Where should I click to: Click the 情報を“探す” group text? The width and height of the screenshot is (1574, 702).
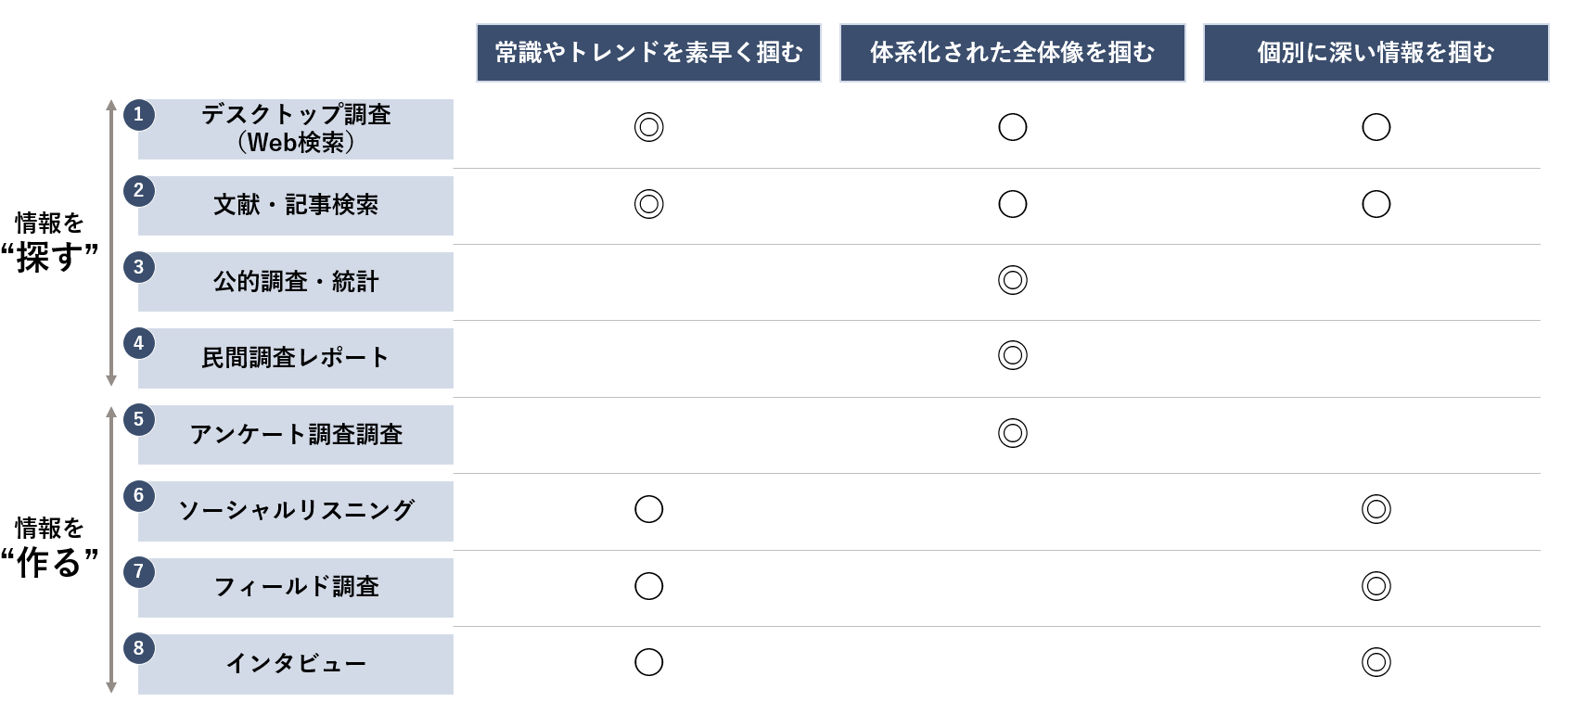click(x=50, y=243)
